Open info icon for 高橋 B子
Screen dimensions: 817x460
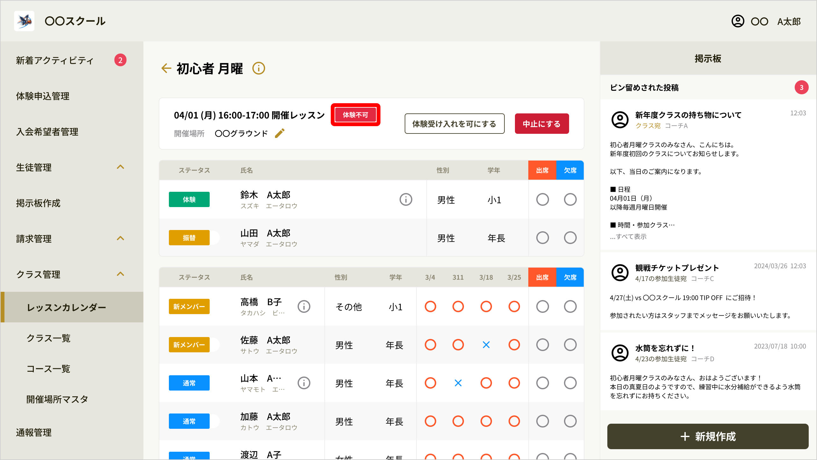tap(304, 306)
